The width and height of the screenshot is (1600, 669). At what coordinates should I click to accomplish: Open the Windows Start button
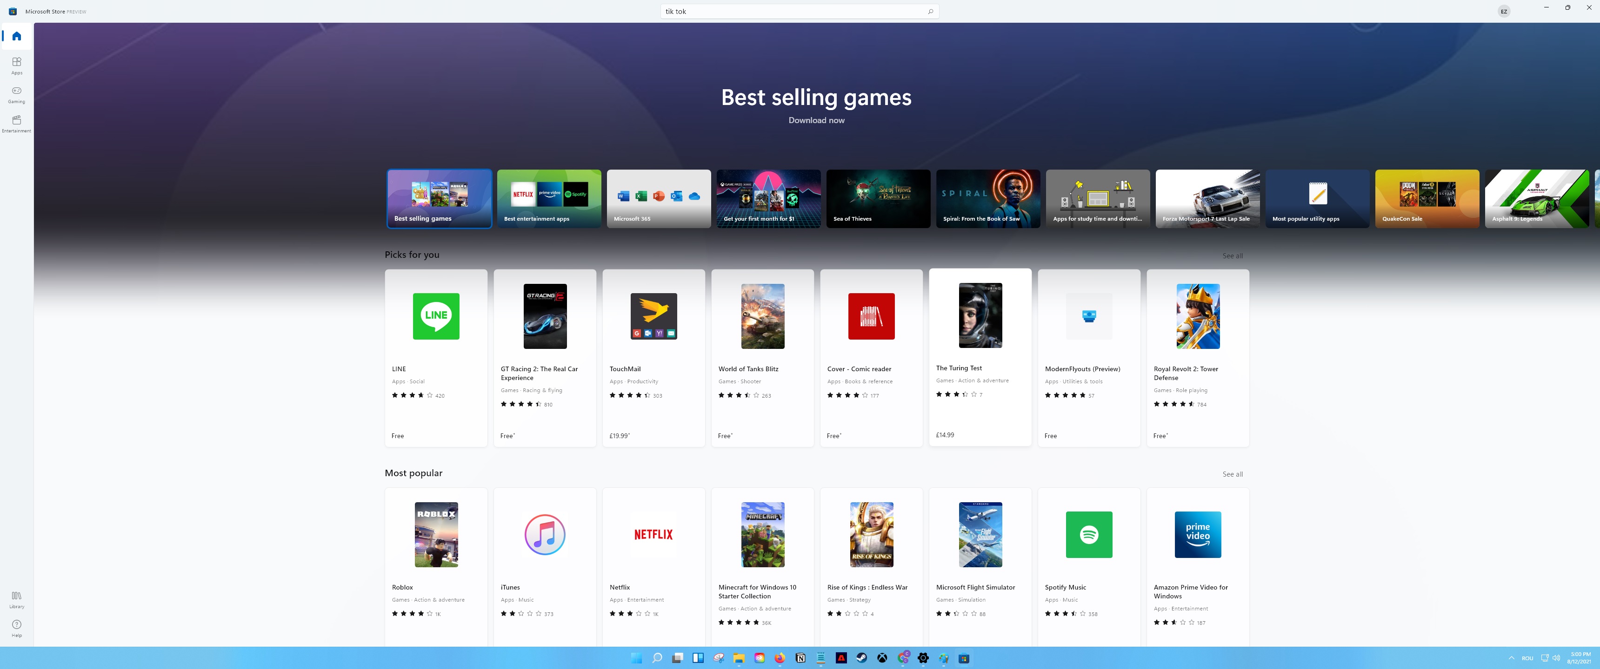tap(636, 658)
